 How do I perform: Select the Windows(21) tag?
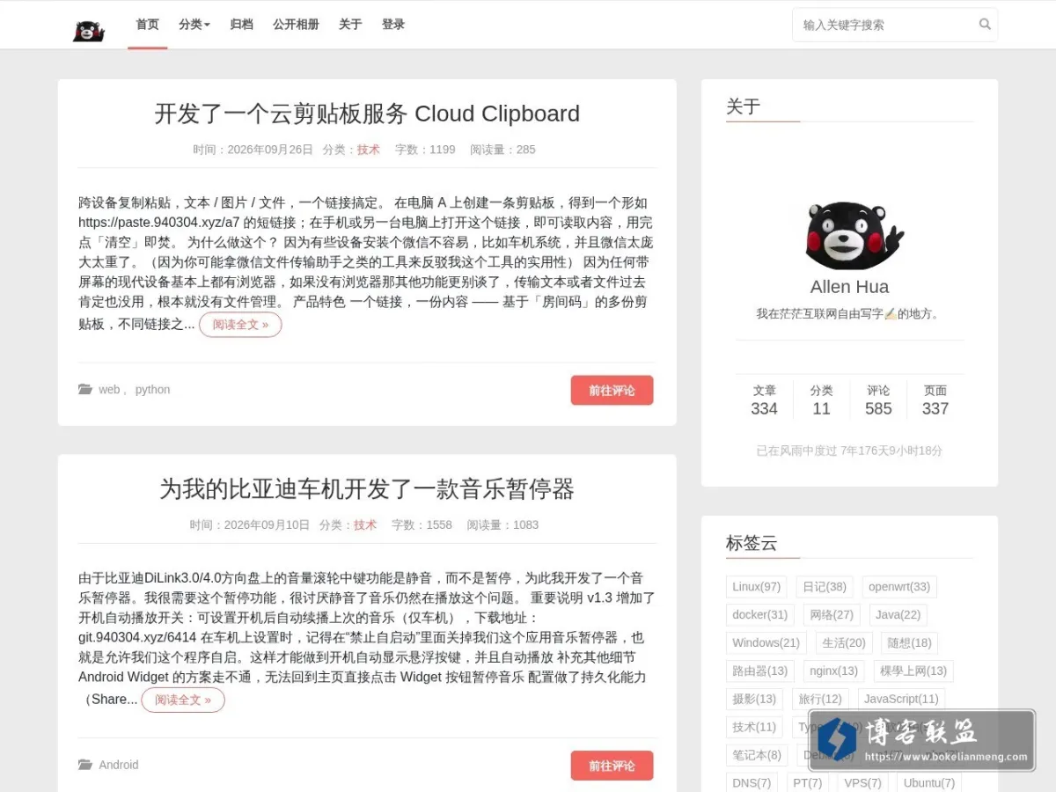766,643
